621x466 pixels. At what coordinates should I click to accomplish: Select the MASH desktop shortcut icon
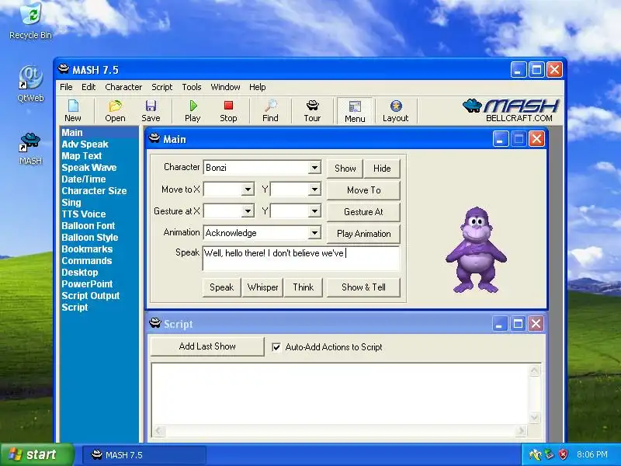(x=30, y=149)
